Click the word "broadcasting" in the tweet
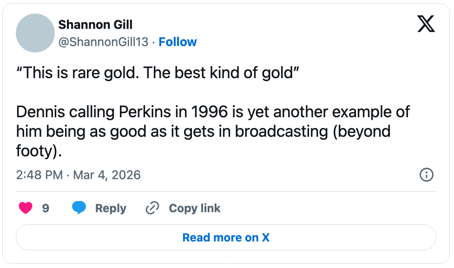This screenshot has height=268, width=454. coord(282,132)
